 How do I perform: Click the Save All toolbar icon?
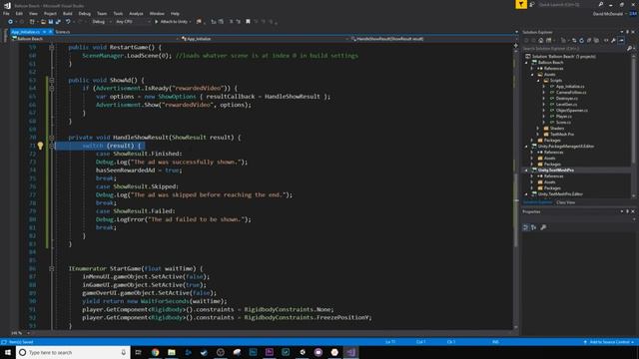click(58, 22)
